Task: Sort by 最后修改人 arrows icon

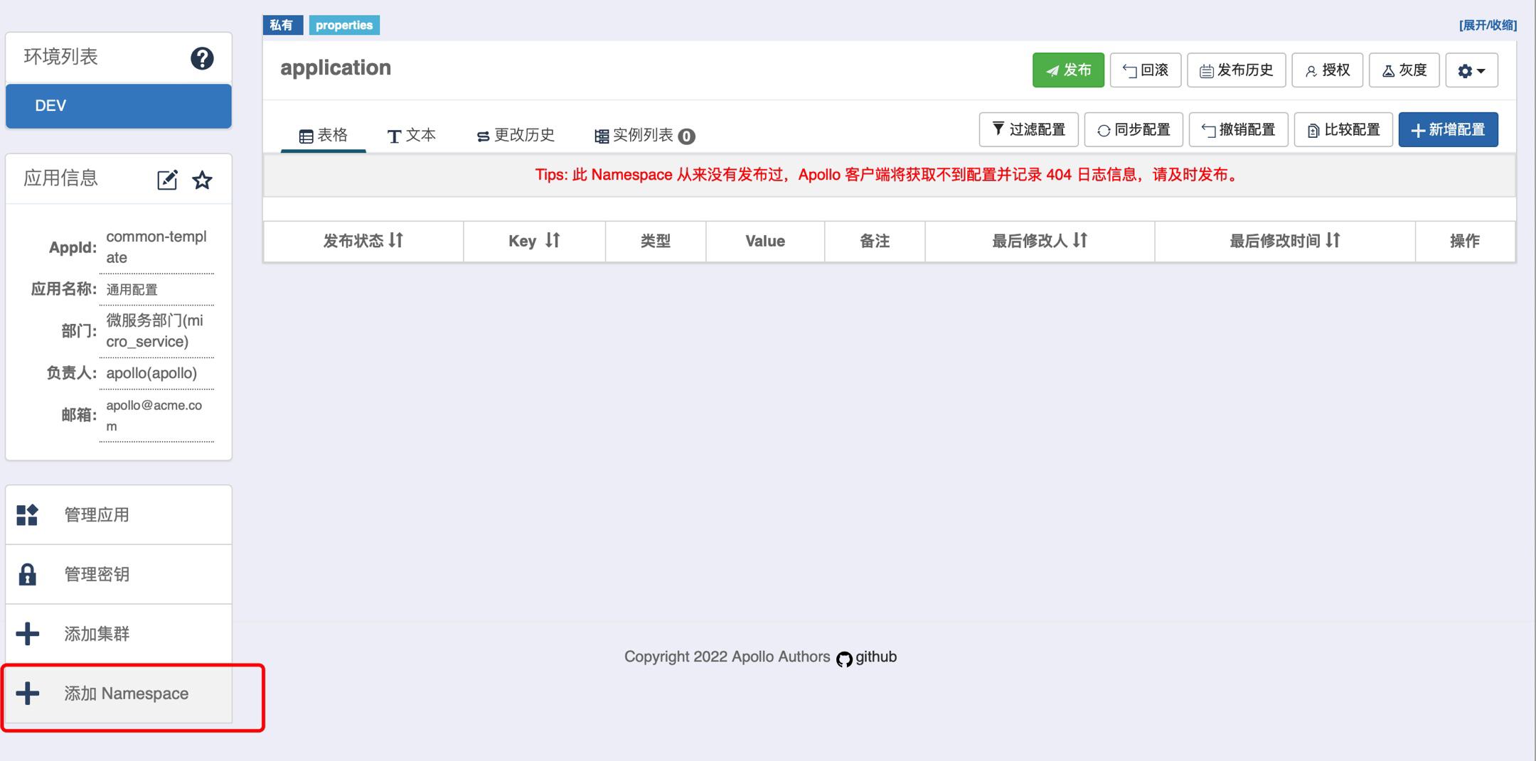Action: (x=1080, y=240)
